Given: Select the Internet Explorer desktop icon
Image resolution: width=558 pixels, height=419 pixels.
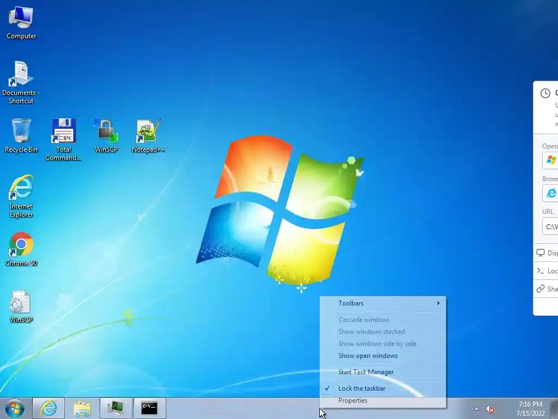Looking at the screenshot, I should click(x=21, y=196).
